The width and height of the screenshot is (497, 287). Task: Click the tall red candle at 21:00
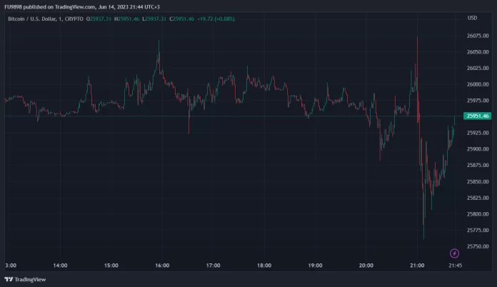click(418, 79)
